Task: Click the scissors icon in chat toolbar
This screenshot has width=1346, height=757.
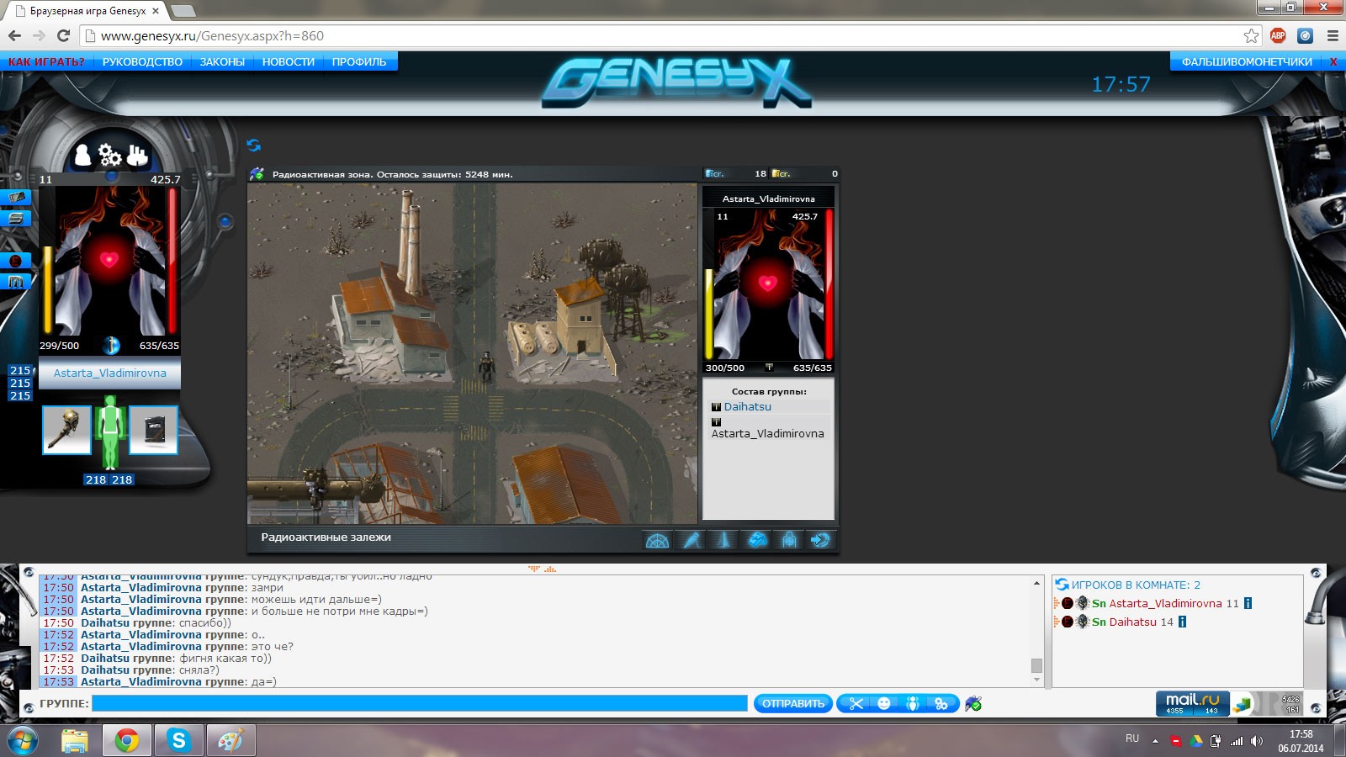Action: (x=856, y=703)
